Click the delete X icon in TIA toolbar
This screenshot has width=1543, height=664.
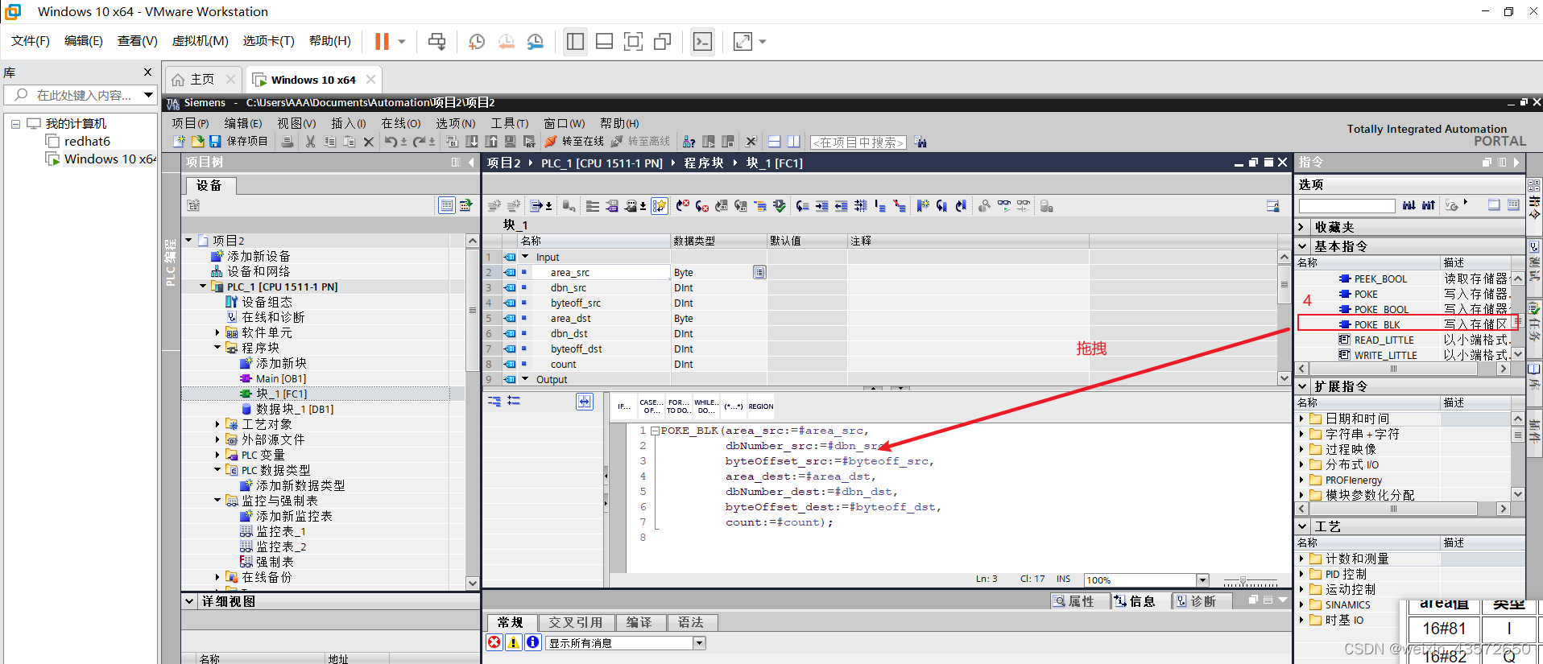[368, 142]
